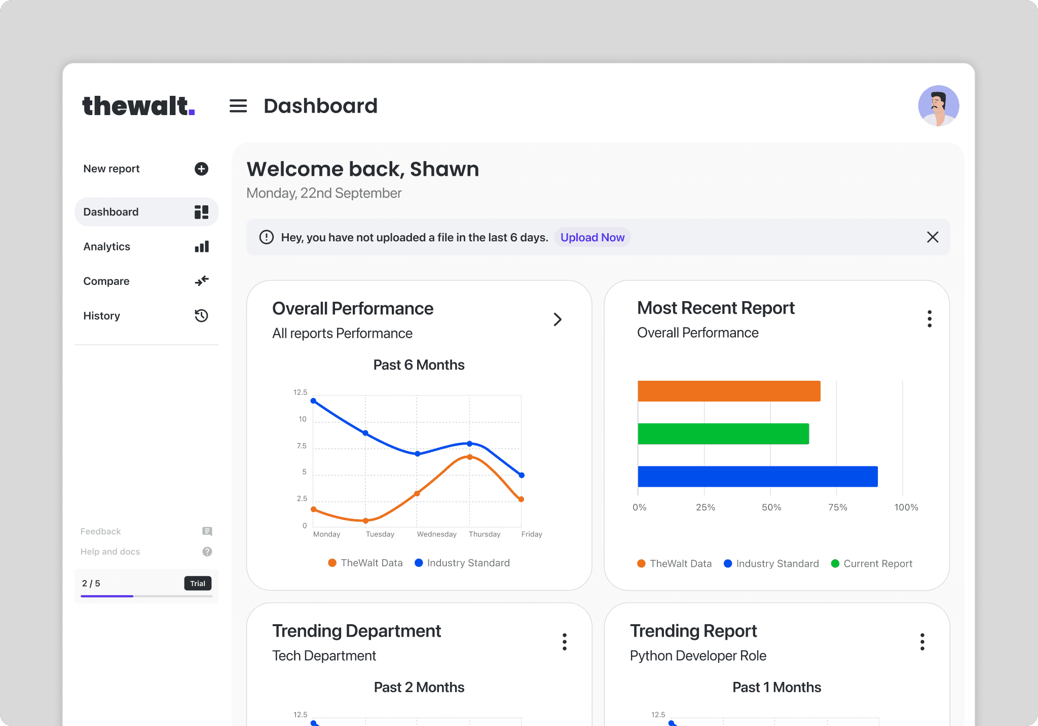Viewport: 1038px width, 726px height.
Task: Expand Overall Performance card via chevron arrow
Action: click(x=557, y=319)
